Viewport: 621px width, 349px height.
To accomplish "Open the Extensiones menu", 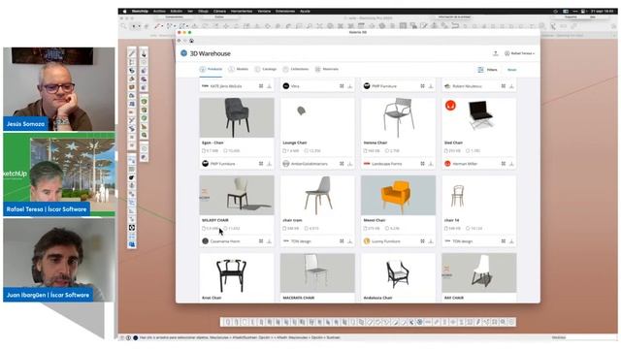I will click(285, 12).
